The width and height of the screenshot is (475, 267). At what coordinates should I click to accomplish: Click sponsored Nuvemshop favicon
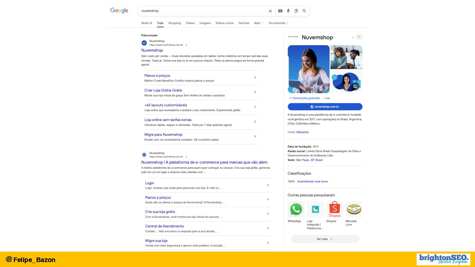click(144, 43)
